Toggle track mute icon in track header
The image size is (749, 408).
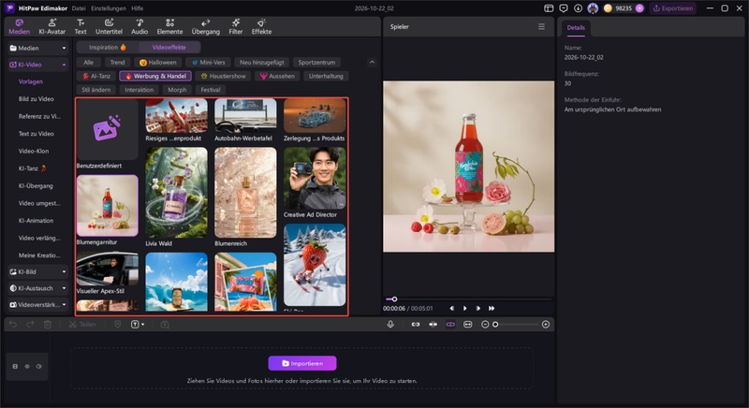tap(39, 367)
